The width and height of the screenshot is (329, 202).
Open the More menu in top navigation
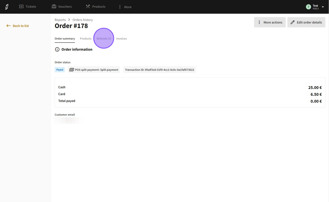[x=125, y=7]
